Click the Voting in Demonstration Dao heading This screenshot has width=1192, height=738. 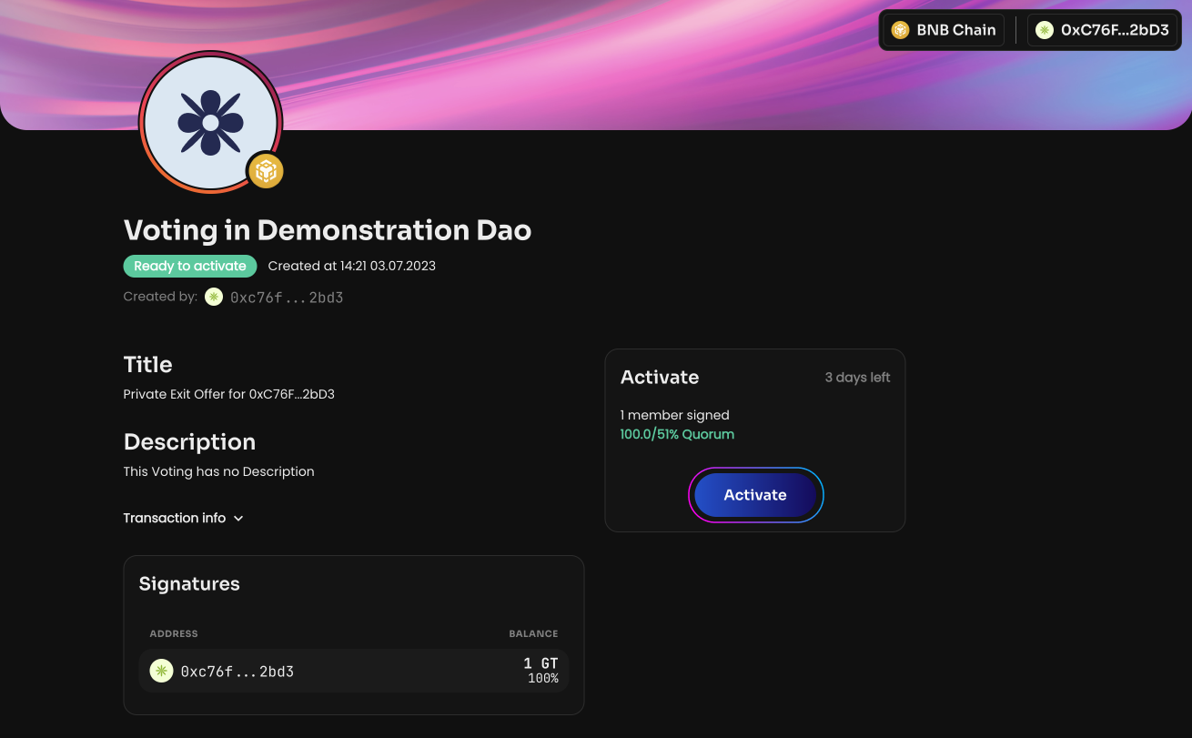tap(328, 230)
